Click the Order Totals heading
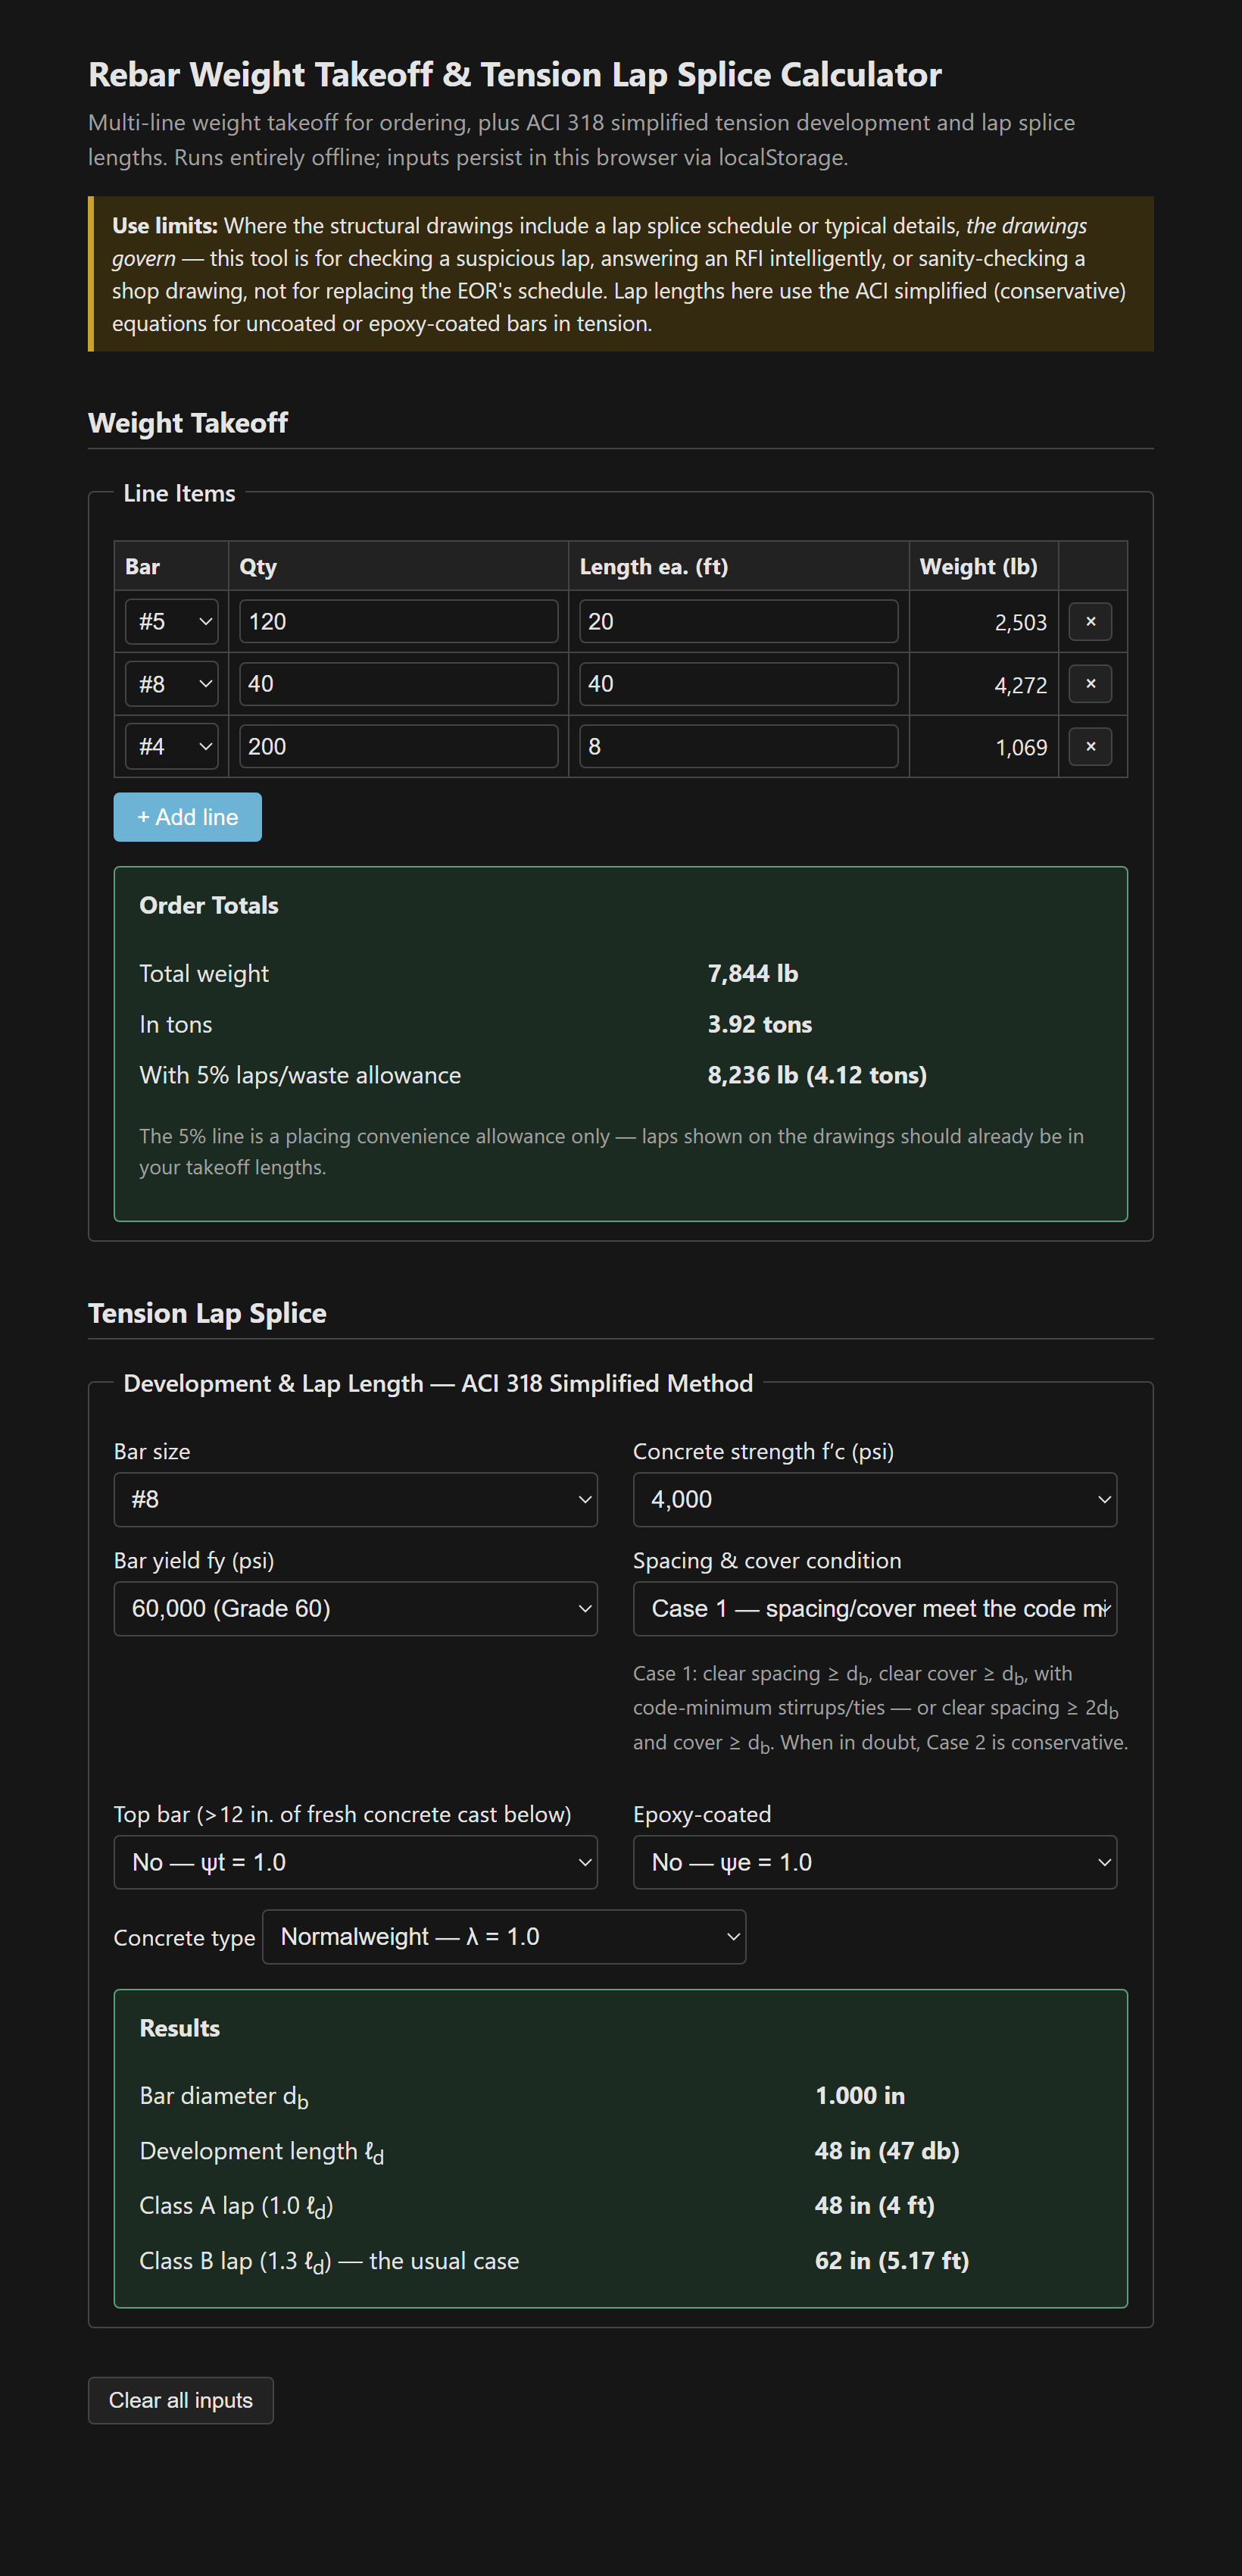Viewport: 1242px width, 2576px height. [x=209, y=905]
